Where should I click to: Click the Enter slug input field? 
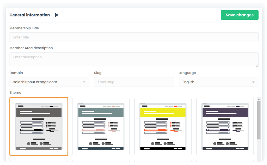(x=134, y=82)
